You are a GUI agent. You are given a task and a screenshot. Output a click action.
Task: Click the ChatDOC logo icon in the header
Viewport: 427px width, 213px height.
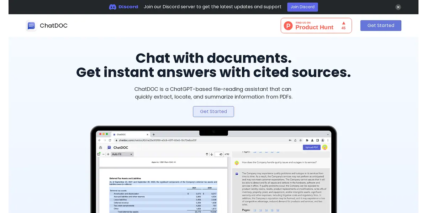click(x=31, y=26)
